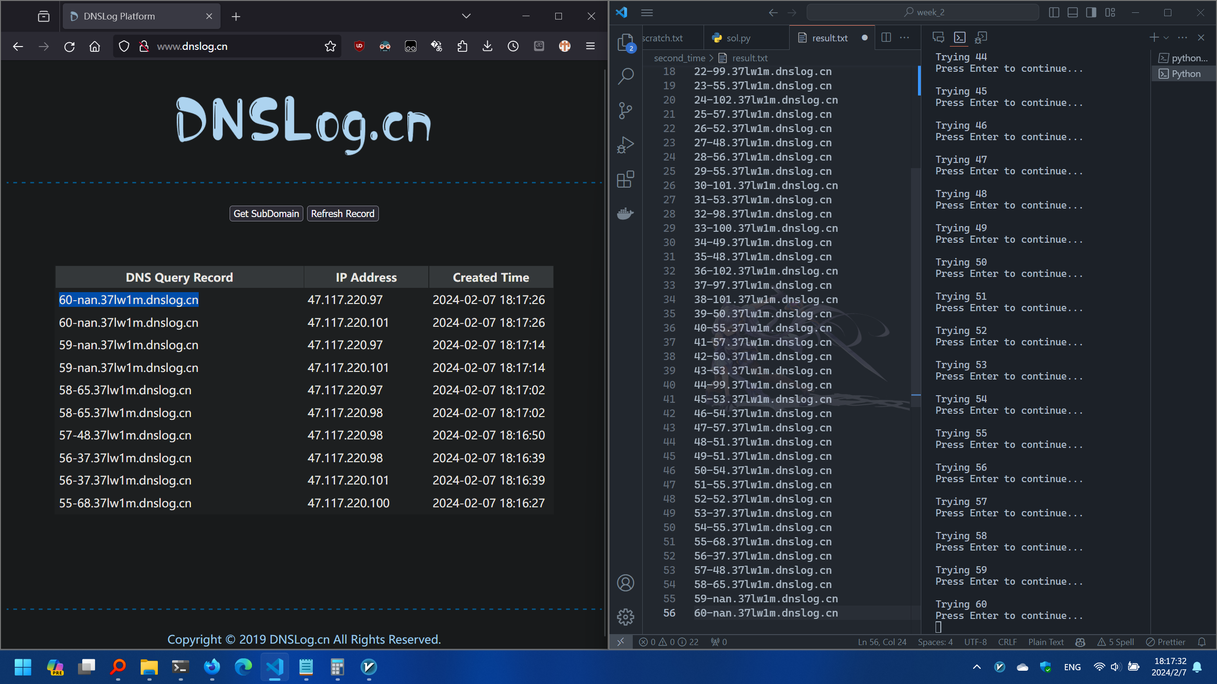Open the Explorer view with badge

point(626,42)
